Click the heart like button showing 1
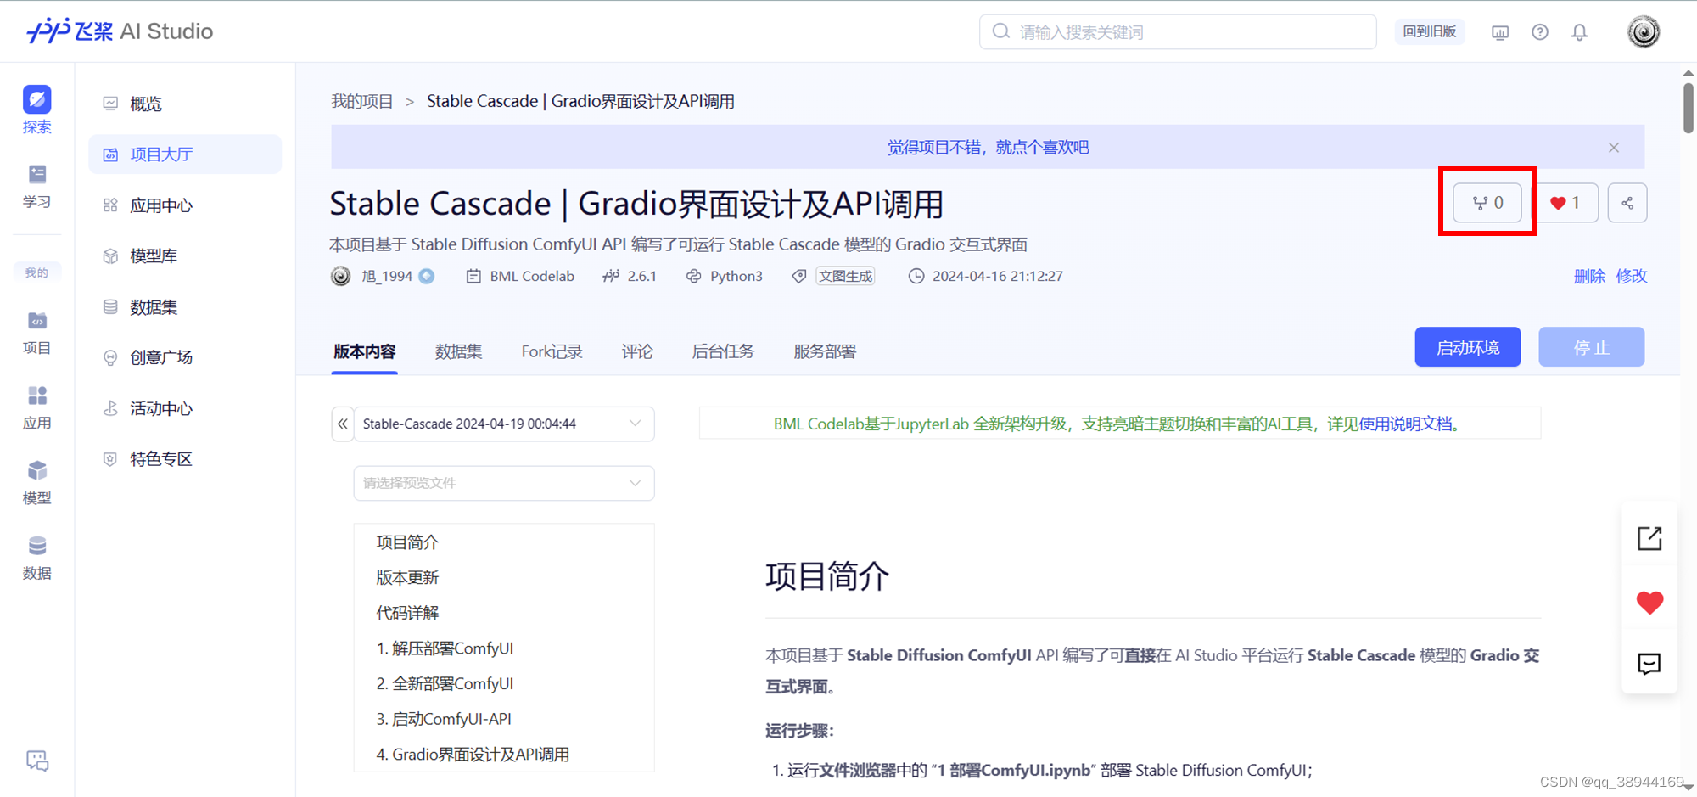The height and width of the screenshot is (797, 1697). click(x=1566, y=203)
